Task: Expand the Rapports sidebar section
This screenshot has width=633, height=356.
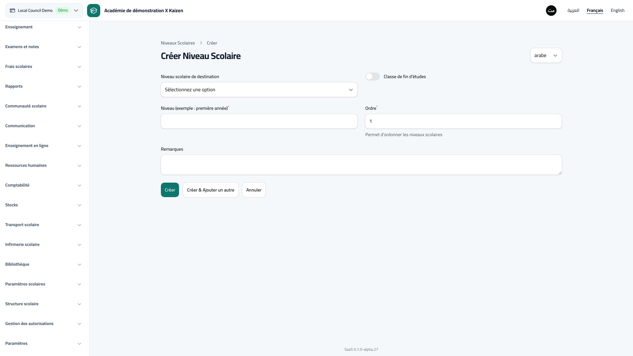Action: pos(44,86)
